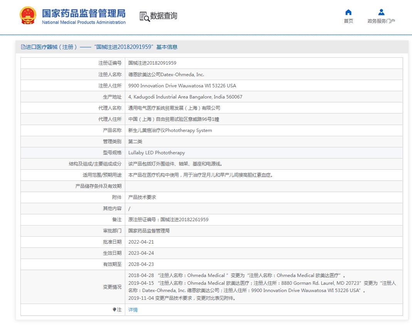
Task: Select 产品技术要求 attachment value
Action: pos(142,197)
